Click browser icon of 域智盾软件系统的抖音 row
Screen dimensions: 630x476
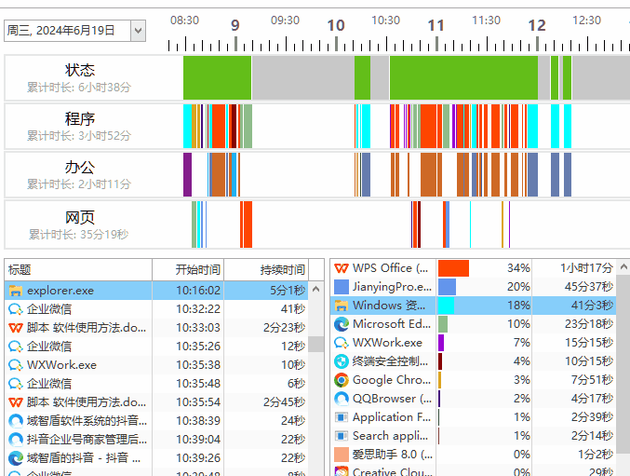tap(16, 421)
